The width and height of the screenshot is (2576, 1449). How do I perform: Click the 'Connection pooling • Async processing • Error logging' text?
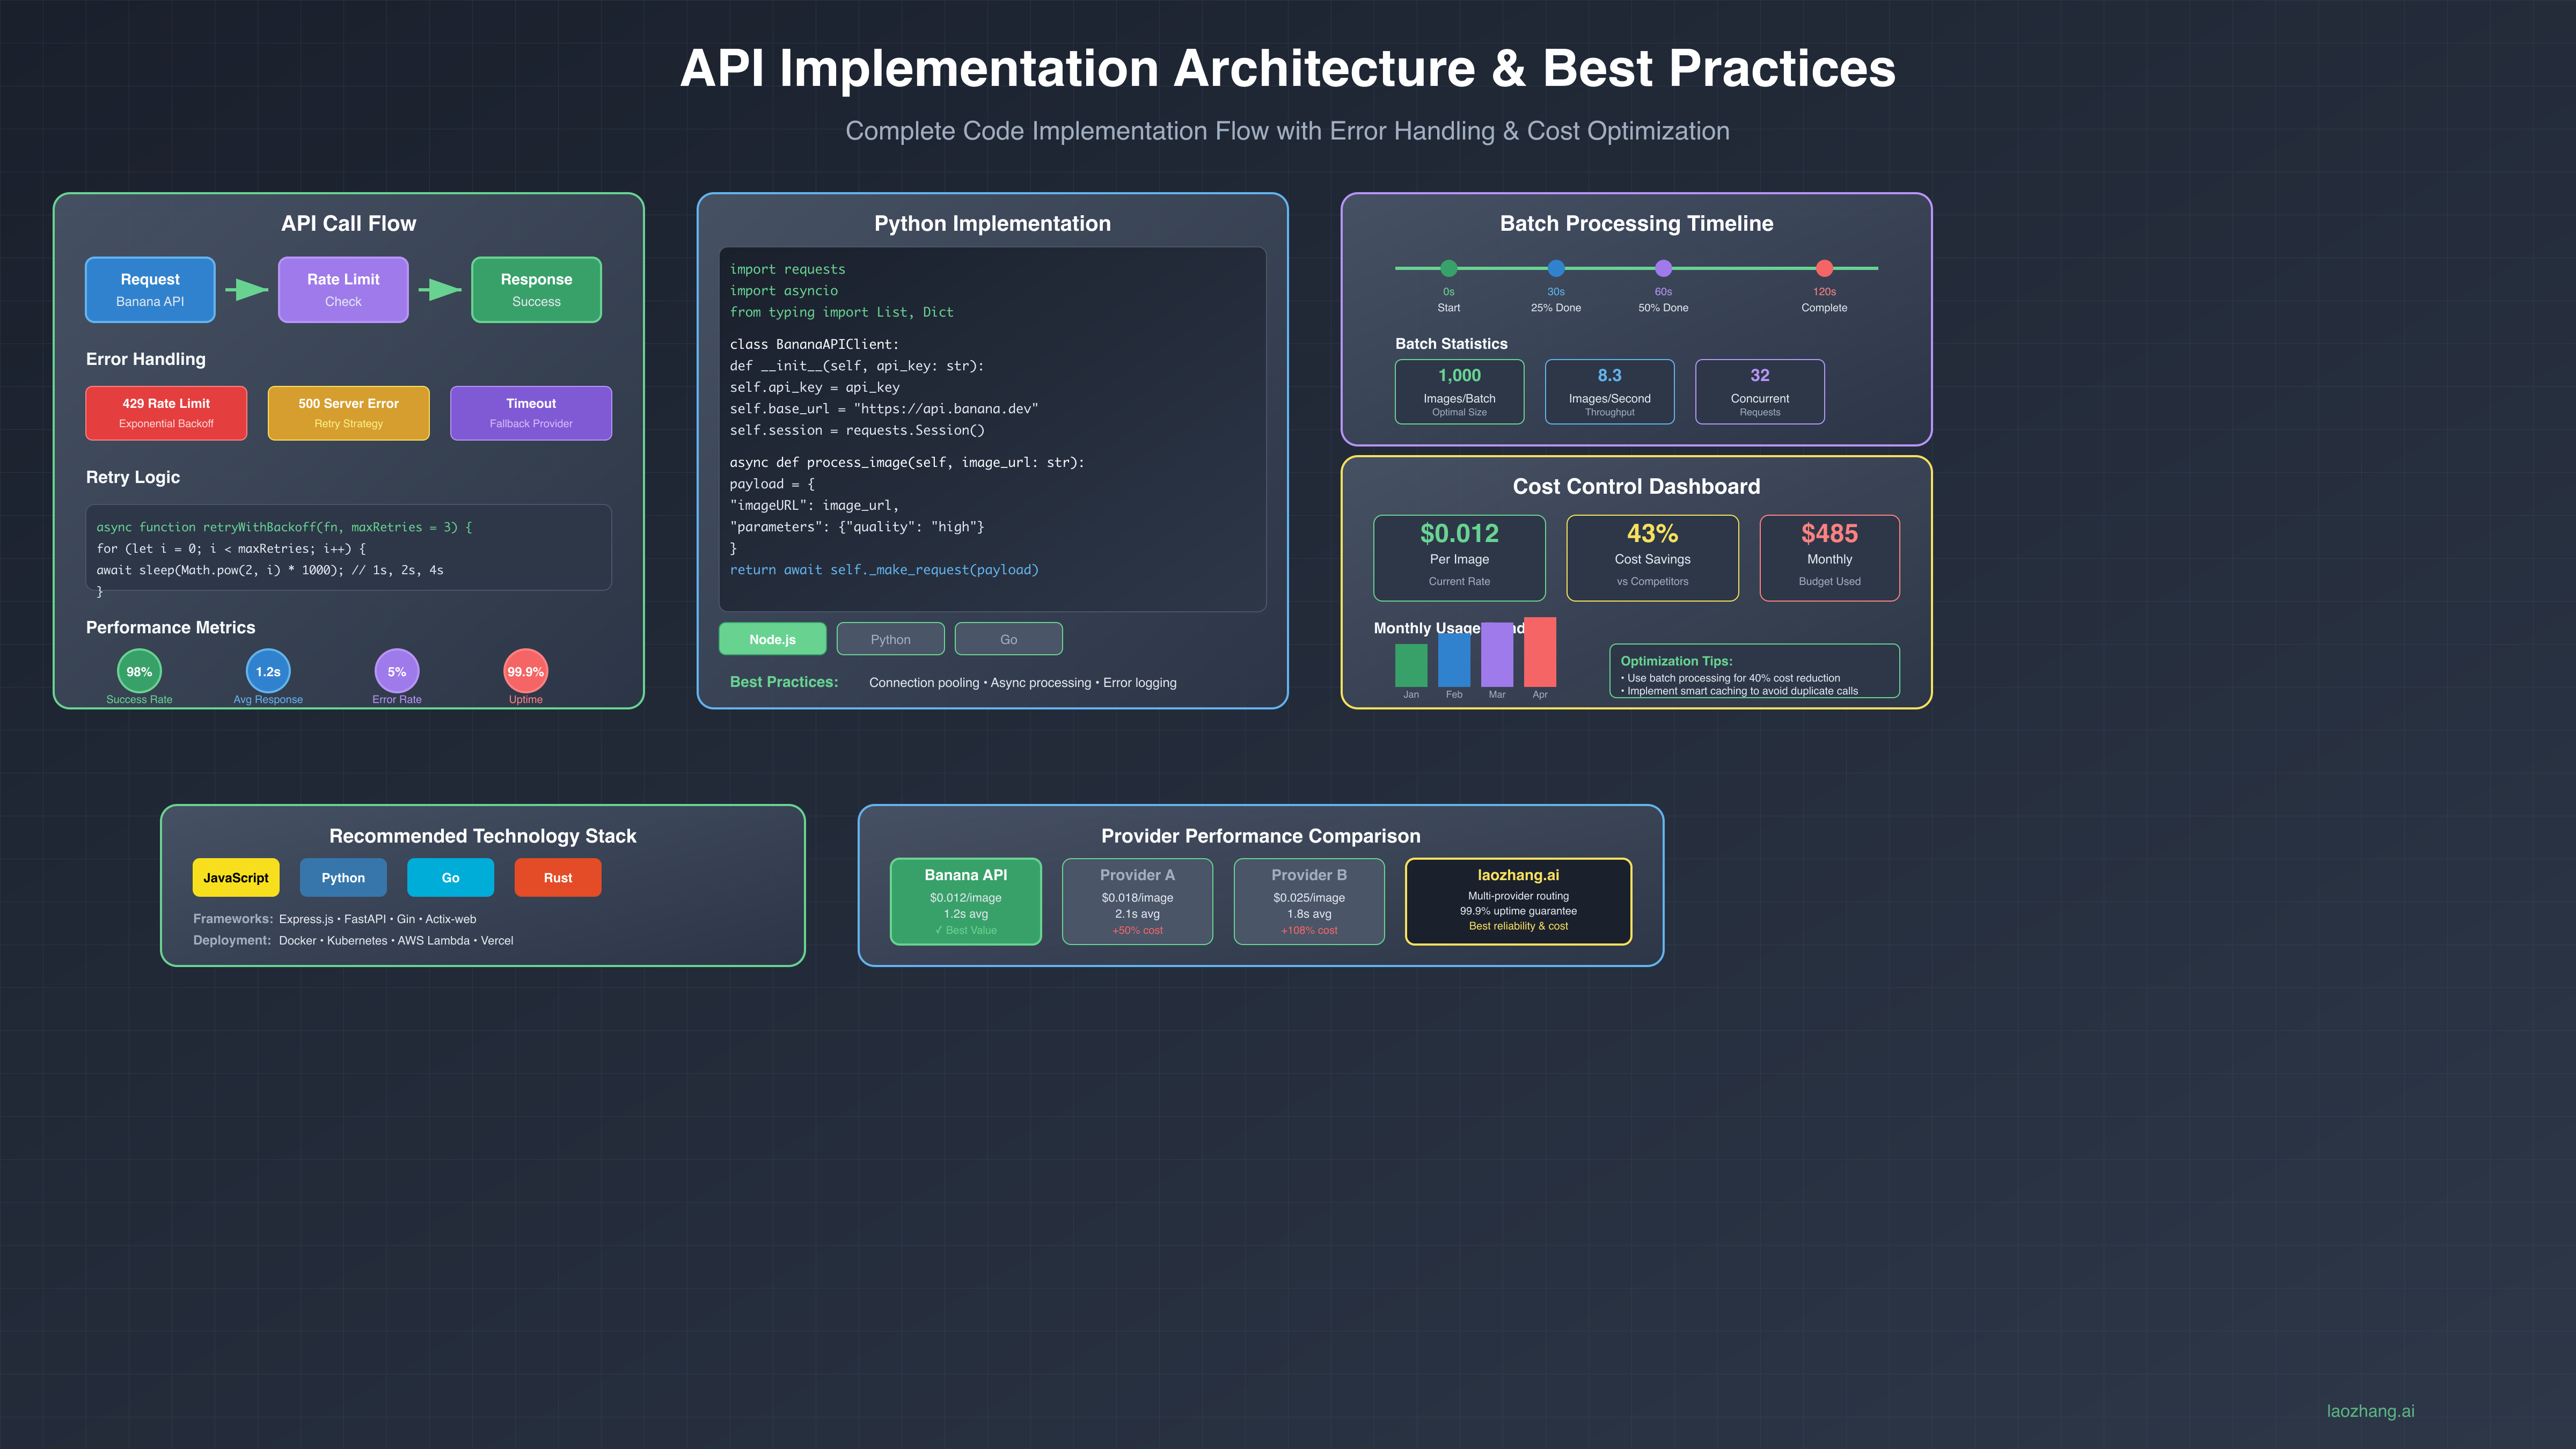[1022, 682]
